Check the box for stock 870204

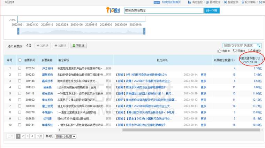pyautogui.click(x=20, y=68)
